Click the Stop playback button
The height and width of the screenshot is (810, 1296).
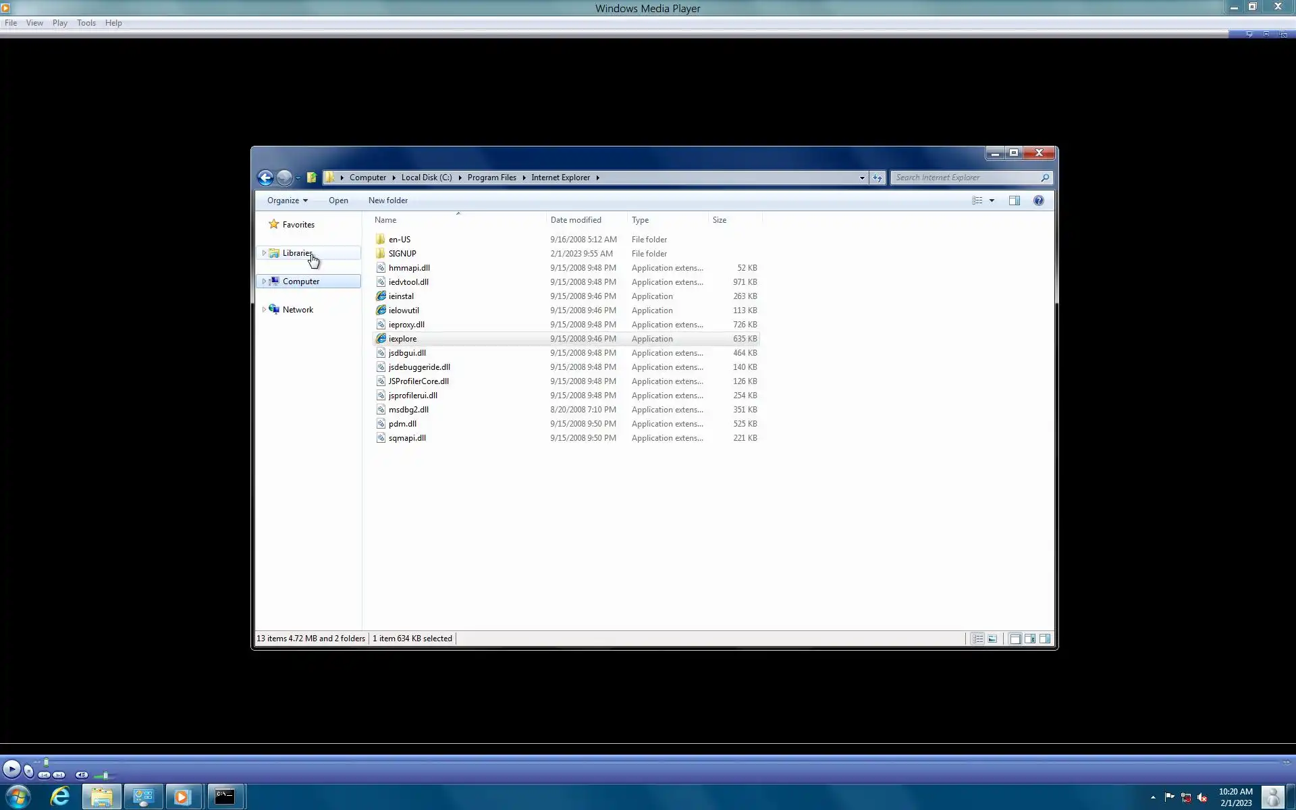click(28, 770)
